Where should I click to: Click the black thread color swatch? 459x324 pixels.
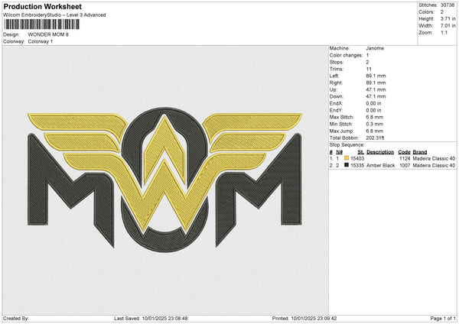[347, 165]
